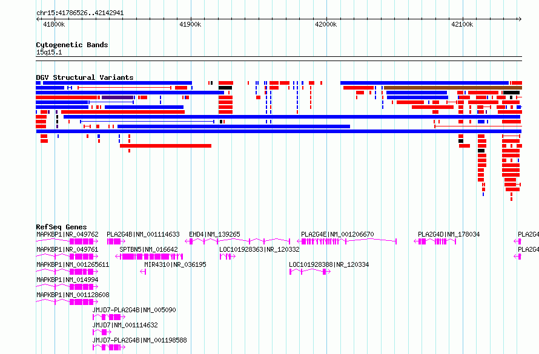The image size is (539, 354).
Task: Click the DGV Structural Variants track title
Action: [x=85, y=77]
